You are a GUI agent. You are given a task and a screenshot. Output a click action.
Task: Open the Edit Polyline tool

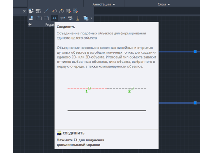coord(54,11)
